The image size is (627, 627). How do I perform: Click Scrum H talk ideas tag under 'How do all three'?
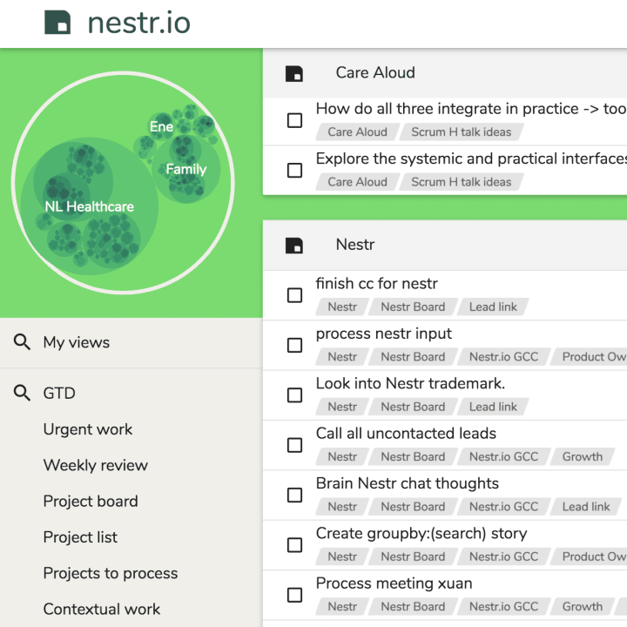(x=462, y=132)
